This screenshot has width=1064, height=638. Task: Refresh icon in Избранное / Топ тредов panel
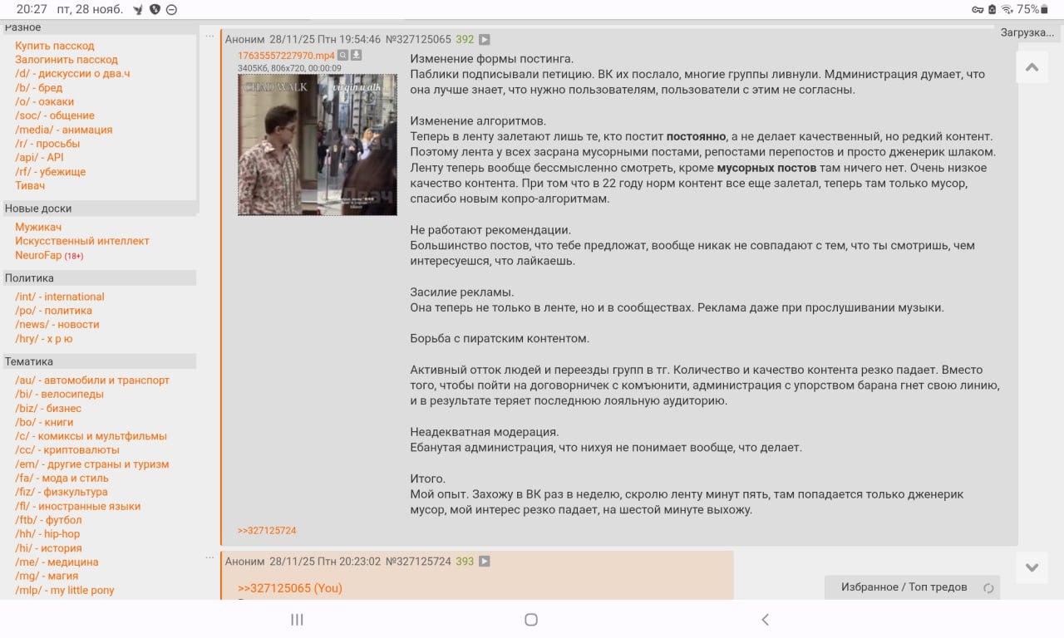coord(988,587)
